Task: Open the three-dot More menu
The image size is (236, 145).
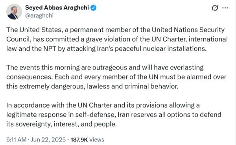Action: pos(225,8)
